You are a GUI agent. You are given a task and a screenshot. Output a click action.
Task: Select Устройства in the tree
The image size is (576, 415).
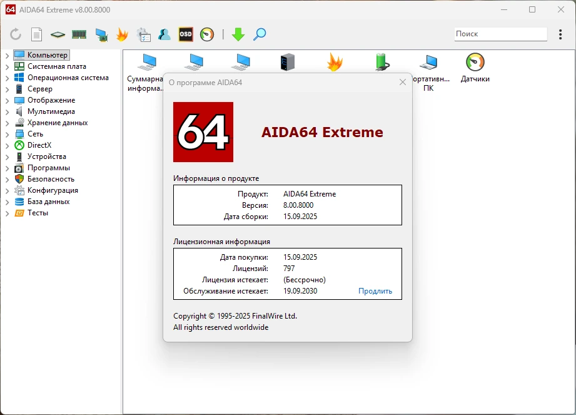coord(40,156)
